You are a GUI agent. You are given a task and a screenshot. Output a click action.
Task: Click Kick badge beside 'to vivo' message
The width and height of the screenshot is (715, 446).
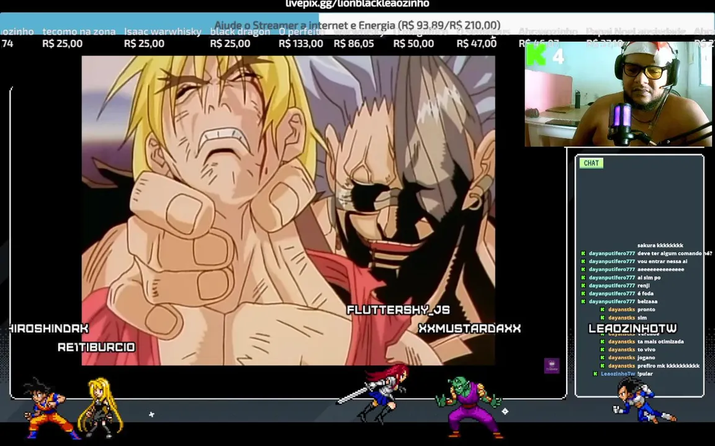pos(603,349)
